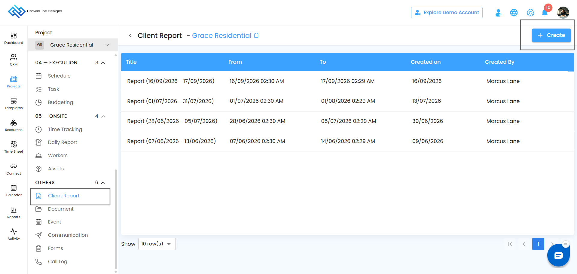This screenshot has height=274, width=577.
Task: Open the chat support bubble
Action: [x=558, y=255]
